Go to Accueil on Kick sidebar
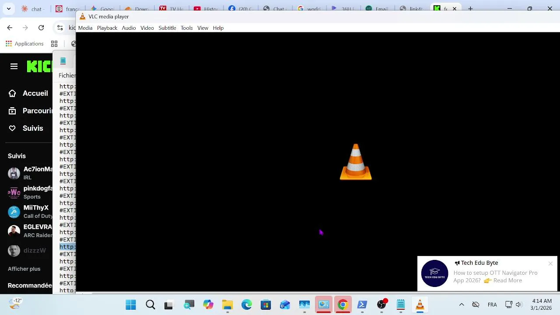The height and width of the screenshot is (315, 560). (x=28, y=93)
